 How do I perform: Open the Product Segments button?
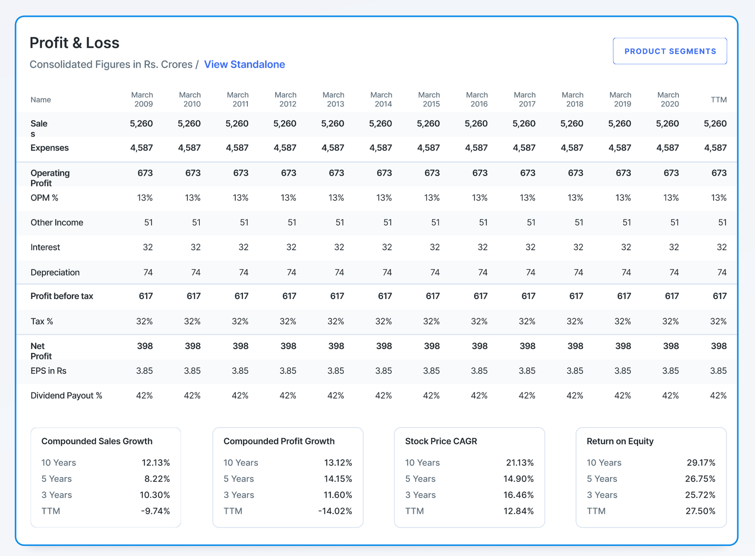[x=670, y=51]
